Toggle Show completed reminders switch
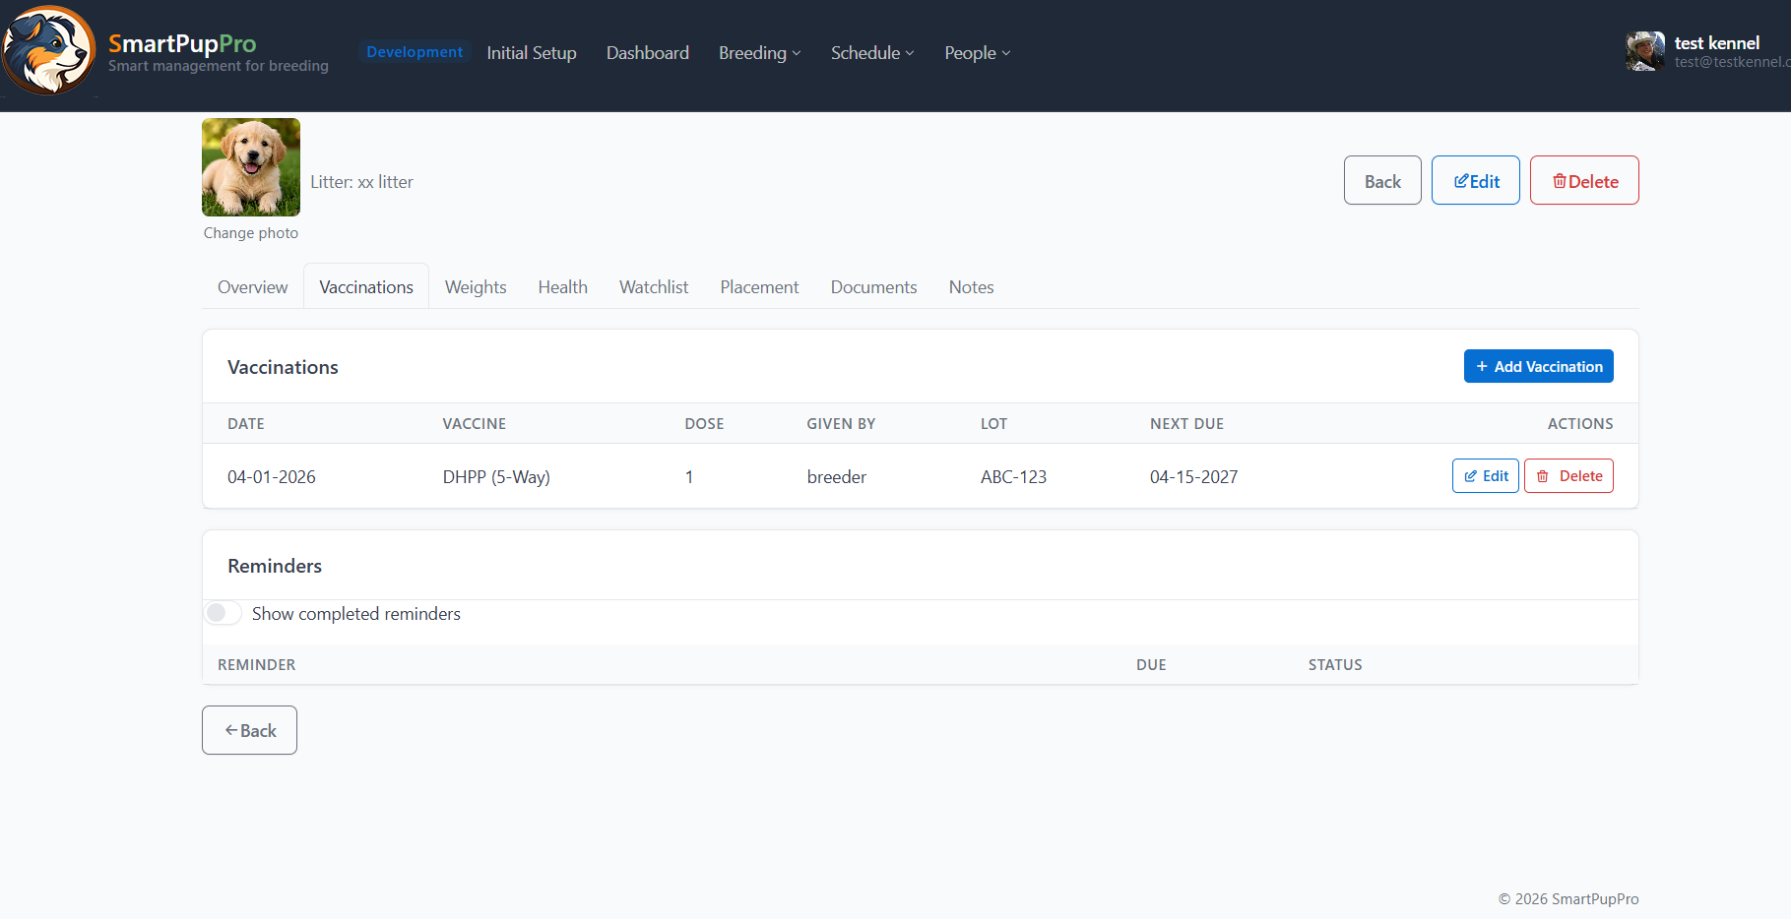 point(224,613)
